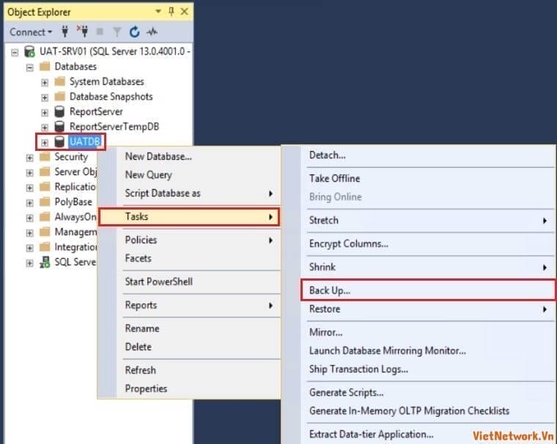Choose Back Up... from the Tasks submenu
The height and width of the screenshot is (444, 557).
(x=330, y=290)
